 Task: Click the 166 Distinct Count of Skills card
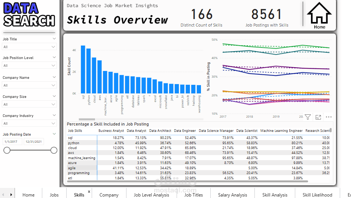click(201, 18)
